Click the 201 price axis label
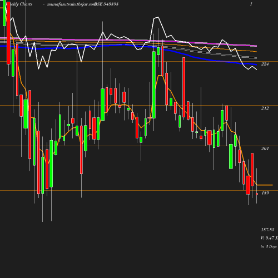 point(265,148)
